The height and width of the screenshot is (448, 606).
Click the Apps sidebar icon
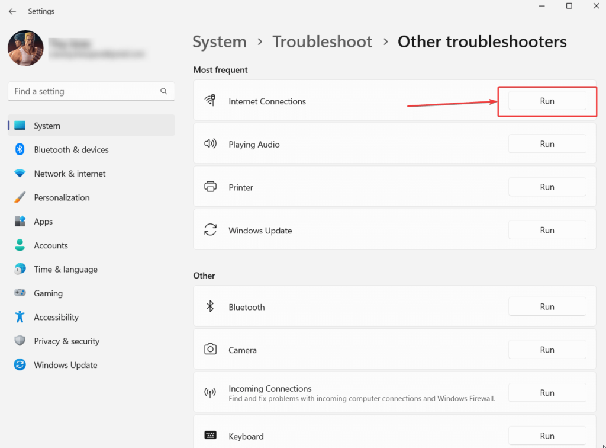point(20,221)
